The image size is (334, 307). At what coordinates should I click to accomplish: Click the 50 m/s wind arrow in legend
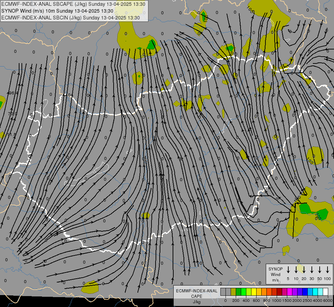point(320,270)
